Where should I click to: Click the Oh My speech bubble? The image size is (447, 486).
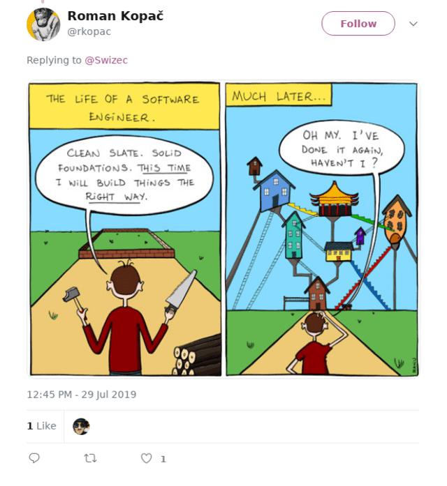[x=342, y=148]
